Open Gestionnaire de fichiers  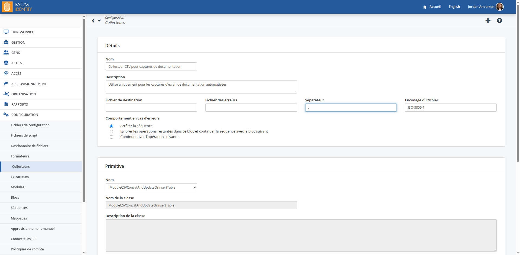[x=41, y=146]
